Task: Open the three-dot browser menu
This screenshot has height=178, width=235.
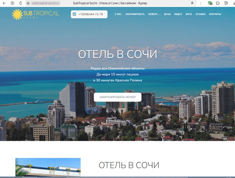Action: click(200, 3)
